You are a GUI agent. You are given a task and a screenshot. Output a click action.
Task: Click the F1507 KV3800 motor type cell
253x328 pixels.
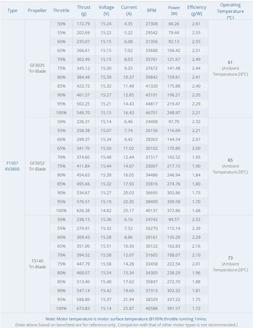point(12,166)
